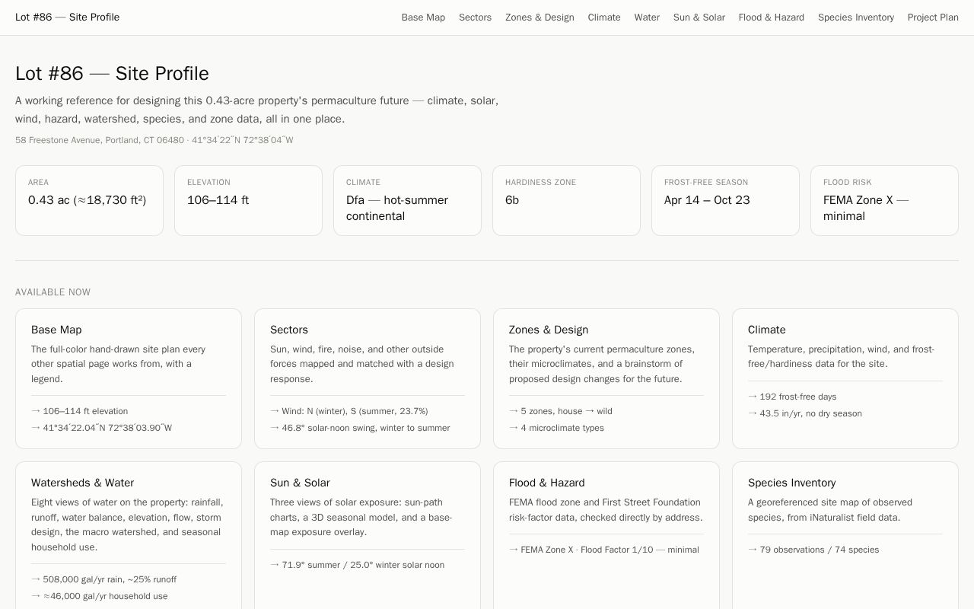Image resolution: width=974 pixels, height=609 pixels.
Task: Click the site title in the header bar
Action: pyautogui.click(x=67, y=18)
